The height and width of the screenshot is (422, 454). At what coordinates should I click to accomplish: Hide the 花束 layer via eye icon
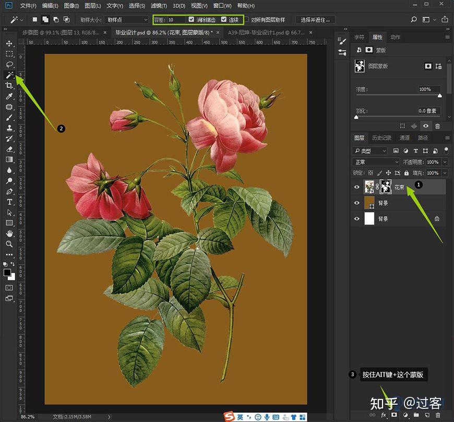(357, 187)
